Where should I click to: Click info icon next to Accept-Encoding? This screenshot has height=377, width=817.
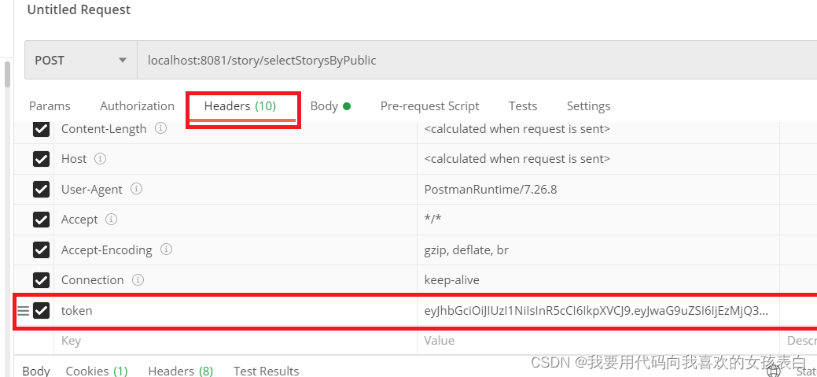(x=166, y=249)
